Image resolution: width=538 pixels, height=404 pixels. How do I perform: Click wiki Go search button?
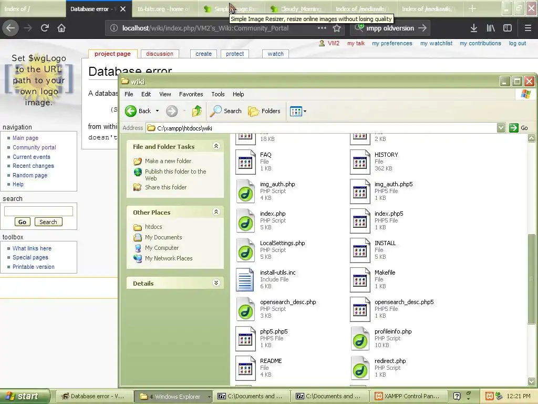(x=22, y=222)
